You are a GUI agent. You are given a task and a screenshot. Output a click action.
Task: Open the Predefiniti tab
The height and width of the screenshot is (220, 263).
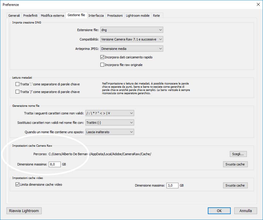click(x=30, y=16)
